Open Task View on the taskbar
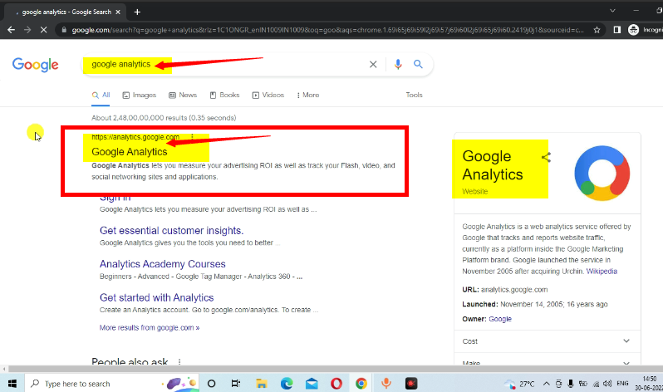The image size is (663, 392). point(235,384)
